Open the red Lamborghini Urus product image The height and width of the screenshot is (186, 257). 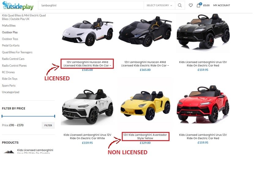[203, 104]
